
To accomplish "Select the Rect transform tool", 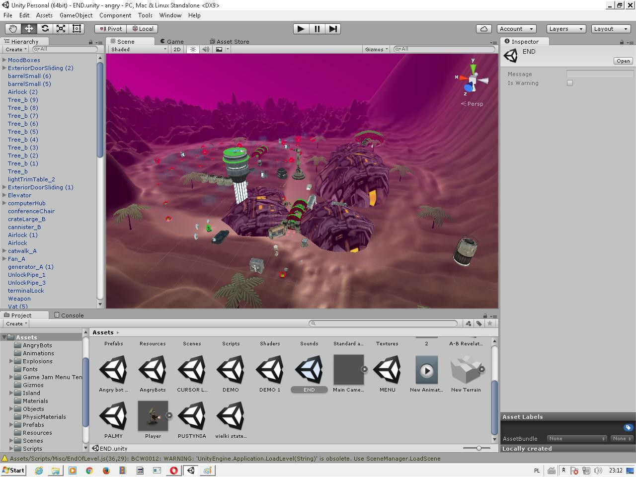I will click(x=77, y=29).
